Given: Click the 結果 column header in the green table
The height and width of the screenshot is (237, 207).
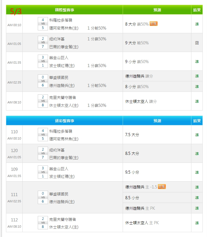Looking at the screenshot, I should pos(197,10).
